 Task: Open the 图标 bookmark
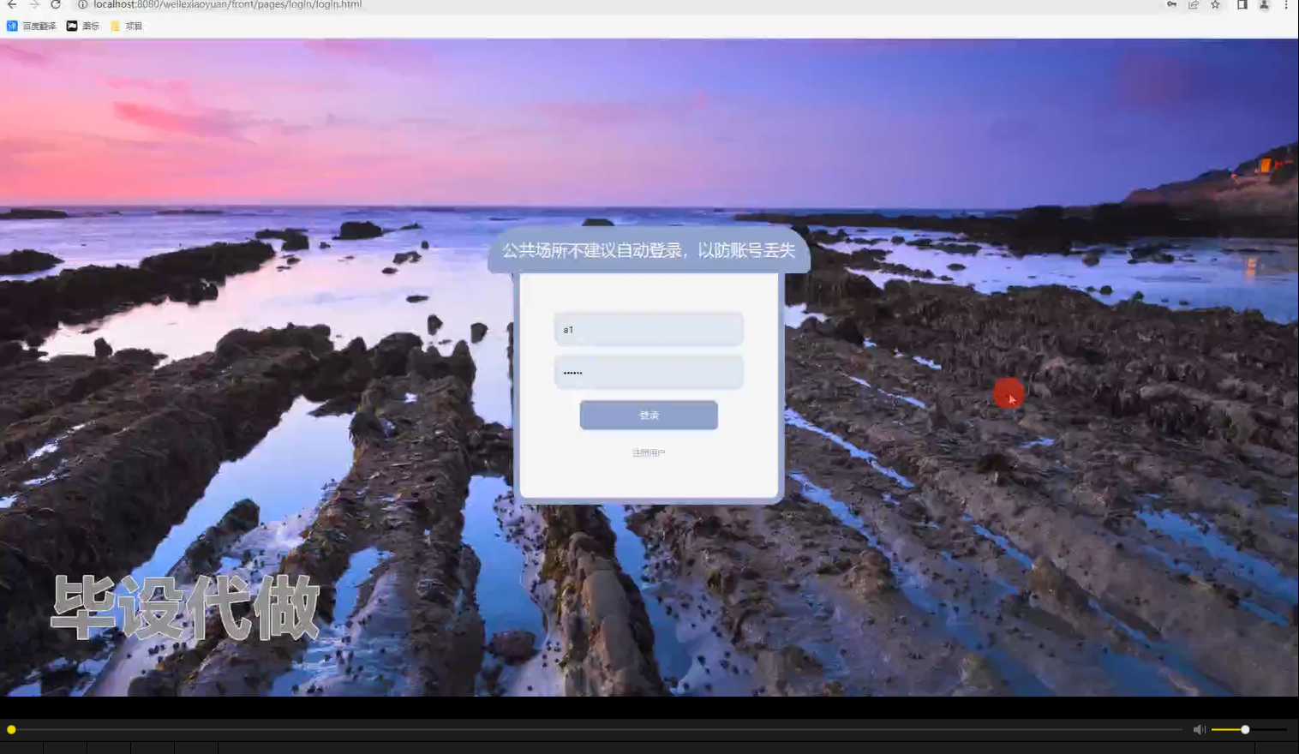pos(83,26)
